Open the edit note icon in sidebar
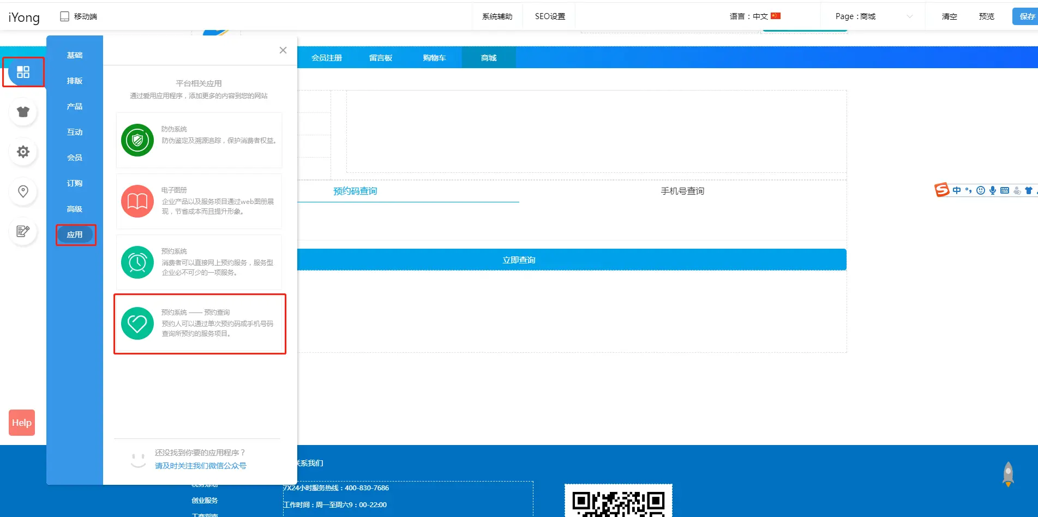Viewport: 1038px width, 517px height. pos(23,231)
